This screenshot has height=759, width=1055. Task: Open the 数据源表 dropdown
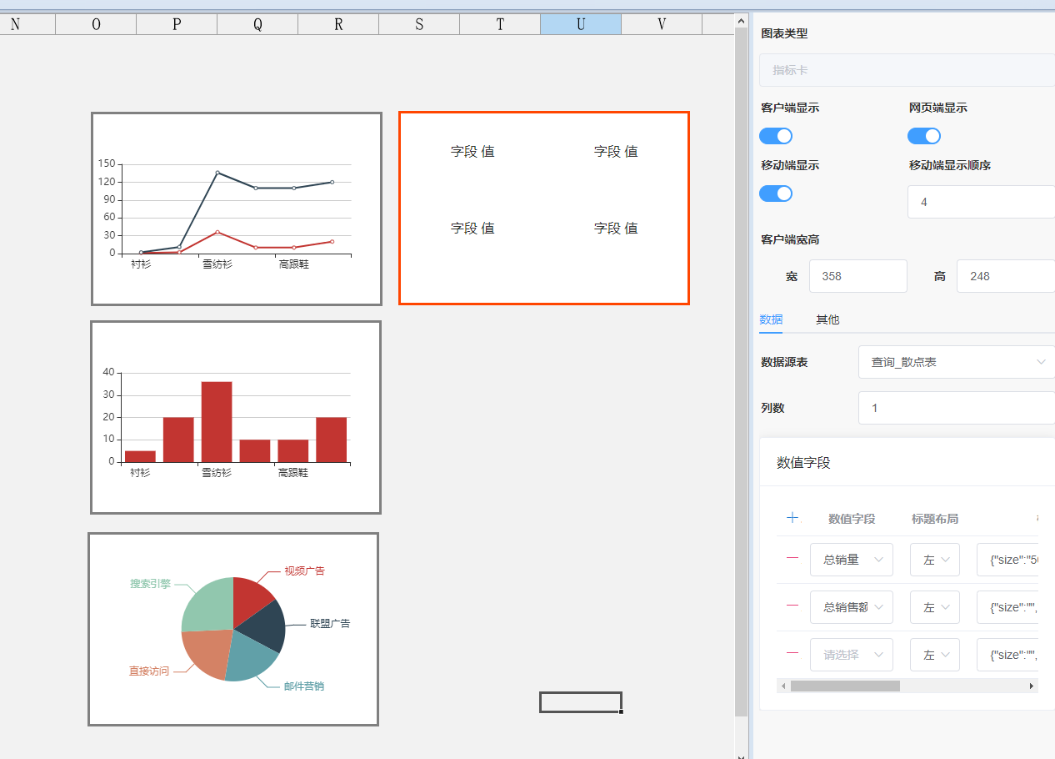pos(956,362)
